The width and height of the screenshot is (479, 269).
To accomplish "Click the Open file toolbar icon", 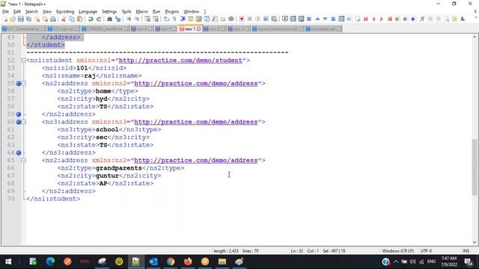I will point(13,19).
